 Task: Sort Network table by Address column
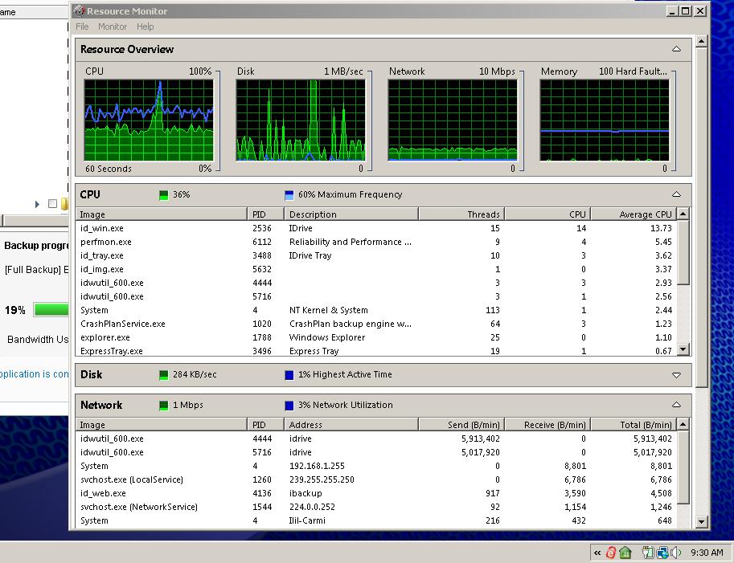351,425
